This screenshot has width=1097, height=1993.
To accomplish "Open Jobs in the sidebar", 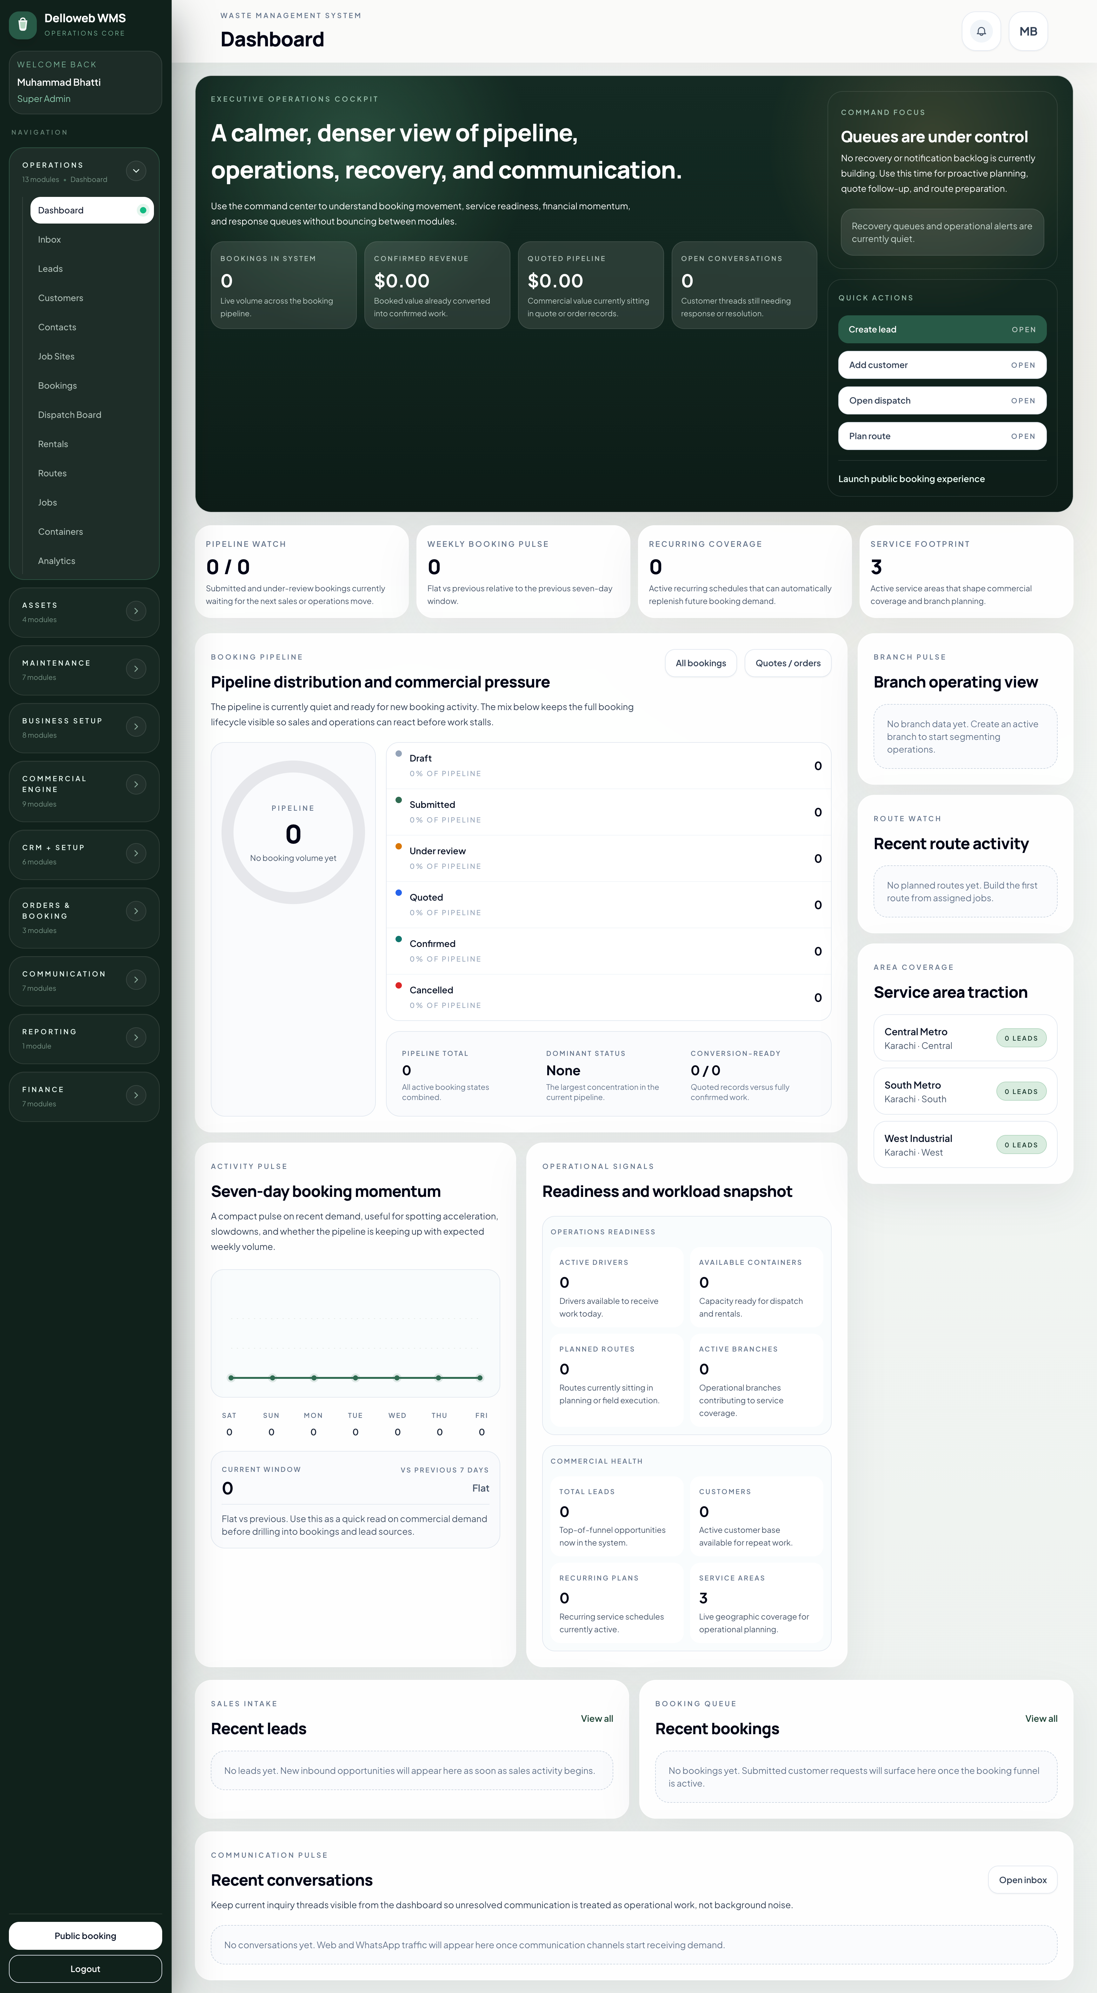I will point(92,503).
